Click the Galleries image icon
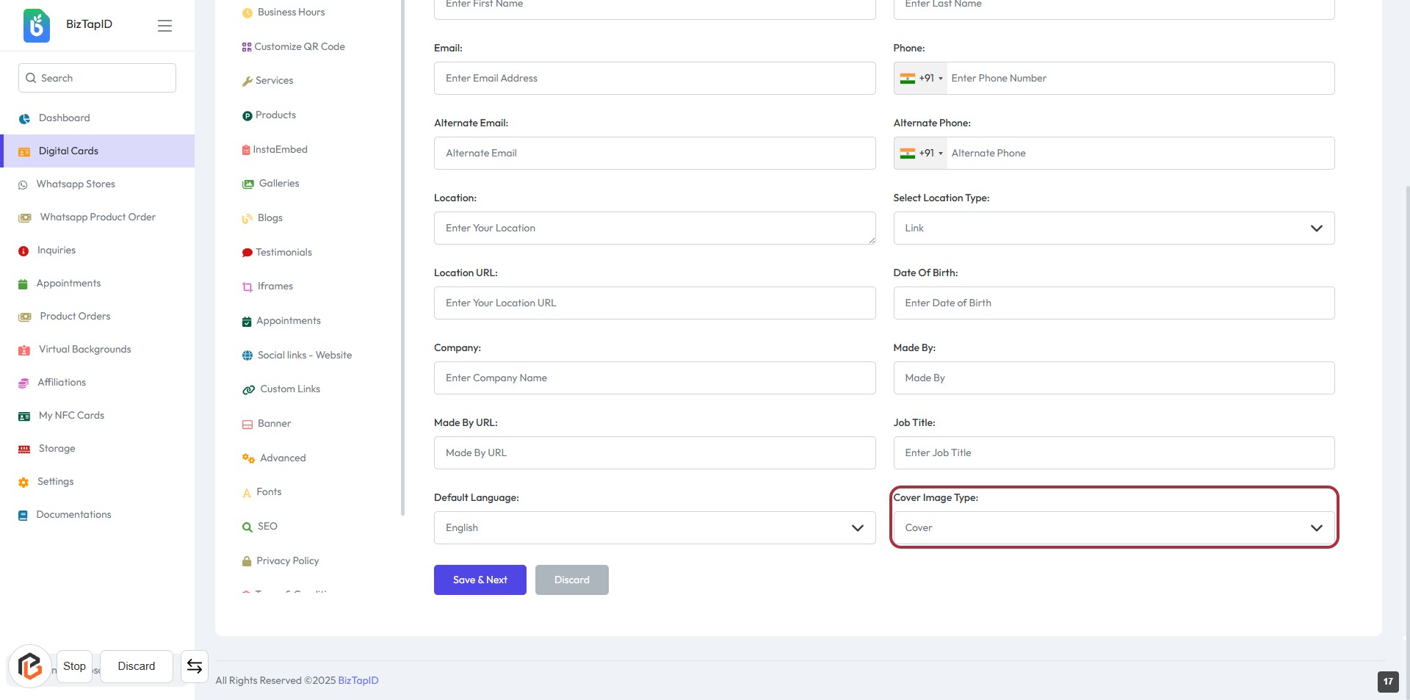The width and height of the screenshot is (1410, 700). [x=248, y=184]
